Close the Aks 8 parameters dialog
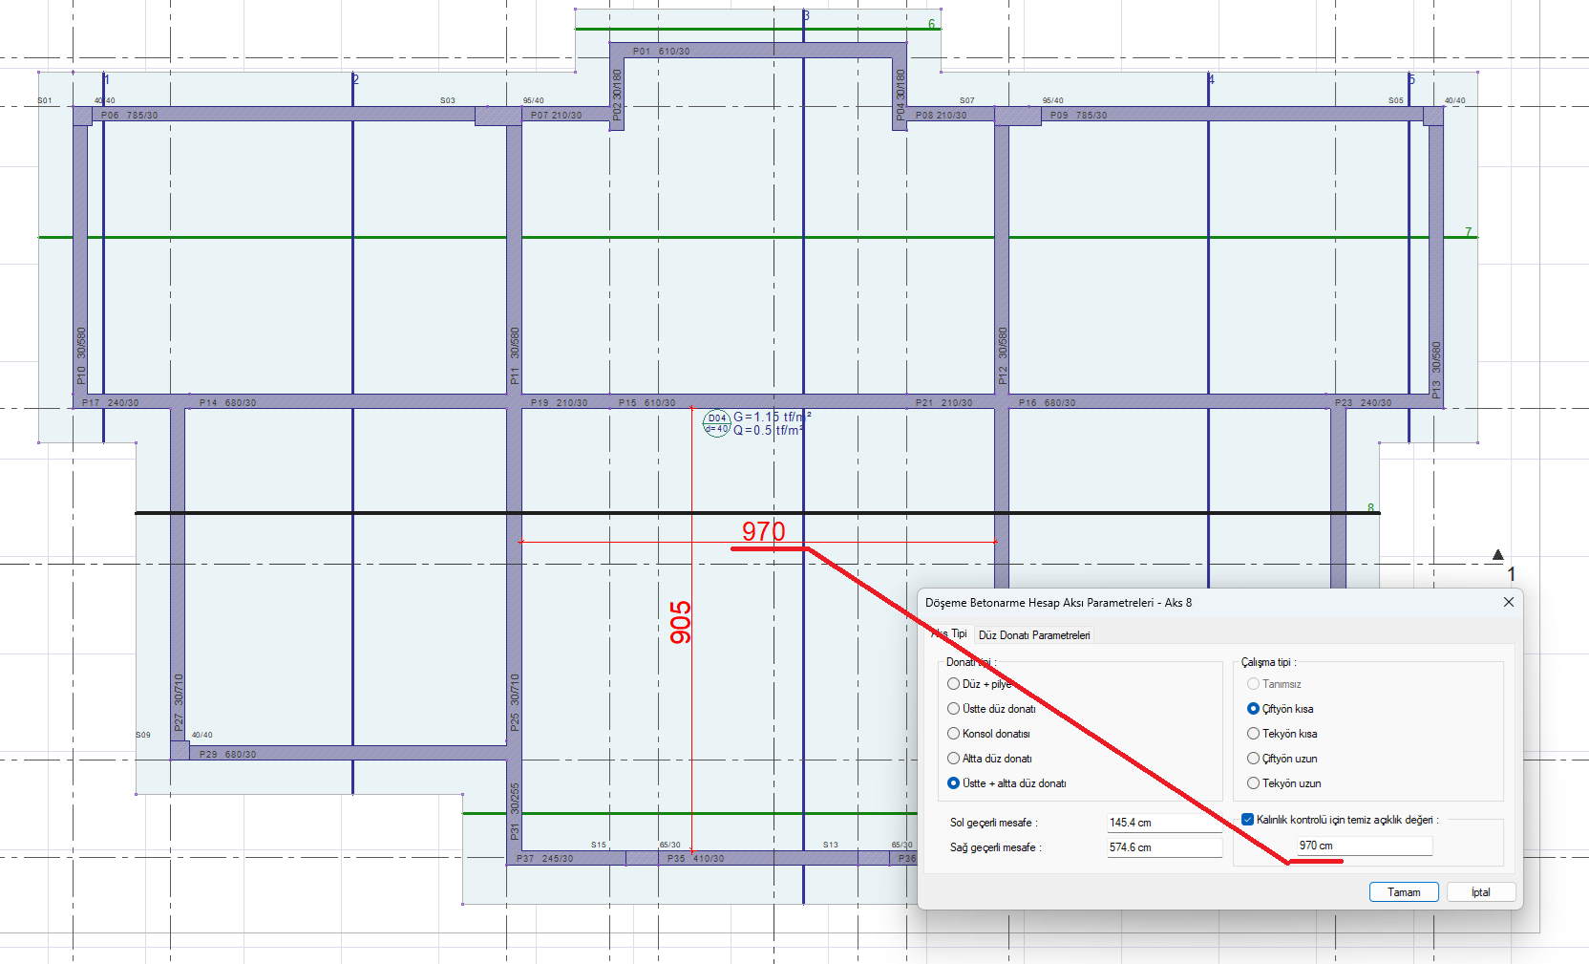 coord(1509,602)
